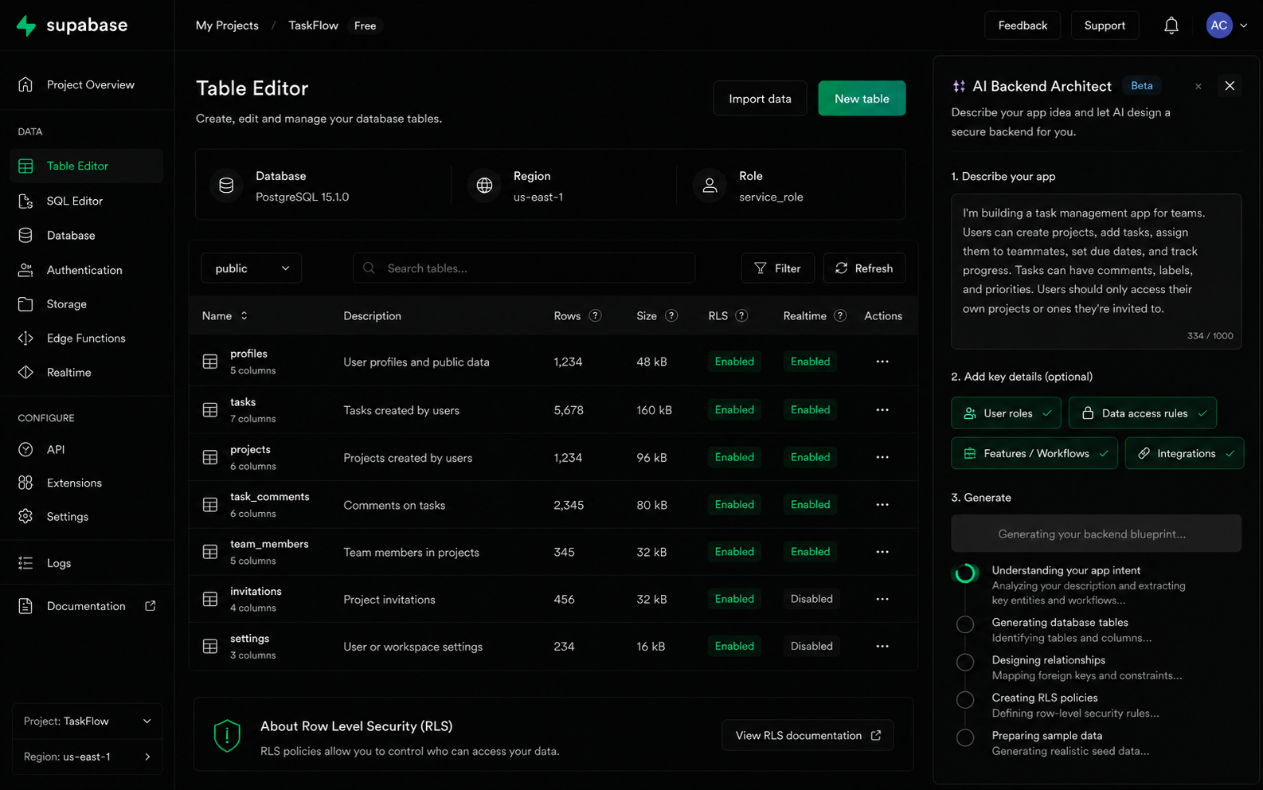The width and height of the screenshot is (1263, 790).
Task: Select Table Editor in sidebar
Action: (x=88, y=166)
